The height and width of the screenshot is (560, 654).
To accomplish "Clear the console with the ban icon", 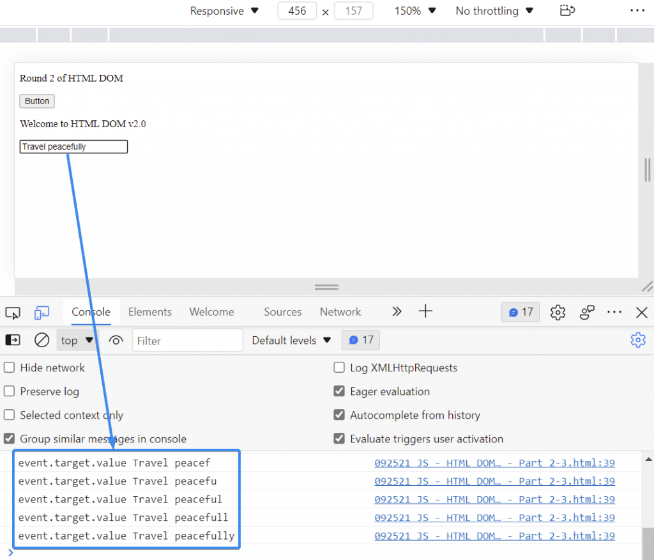I will click(x=42, y=340).
